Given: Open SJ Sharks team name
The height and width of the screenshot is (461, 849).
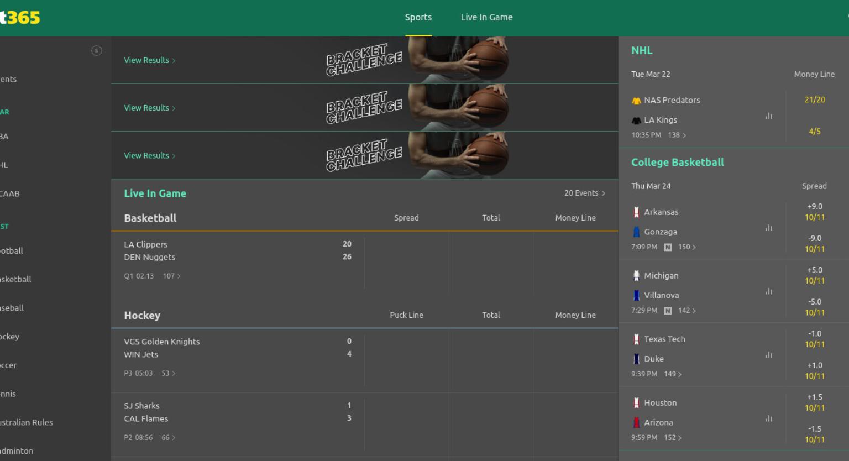Looking at the screenshot, I should tap(141, 406).
